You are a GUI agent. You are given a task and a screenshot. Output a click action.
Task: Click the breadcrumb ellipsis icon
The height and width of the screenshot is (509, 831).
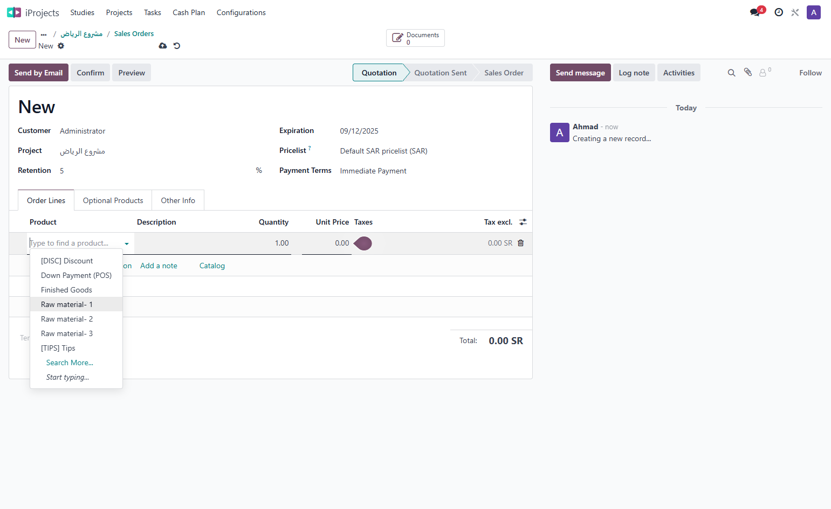pyautogui.click(x=44, y=34)
